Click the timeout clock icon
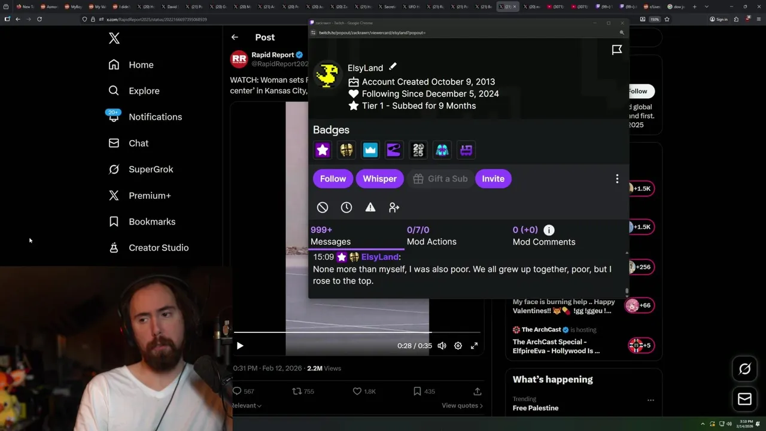 coord(346,207)
